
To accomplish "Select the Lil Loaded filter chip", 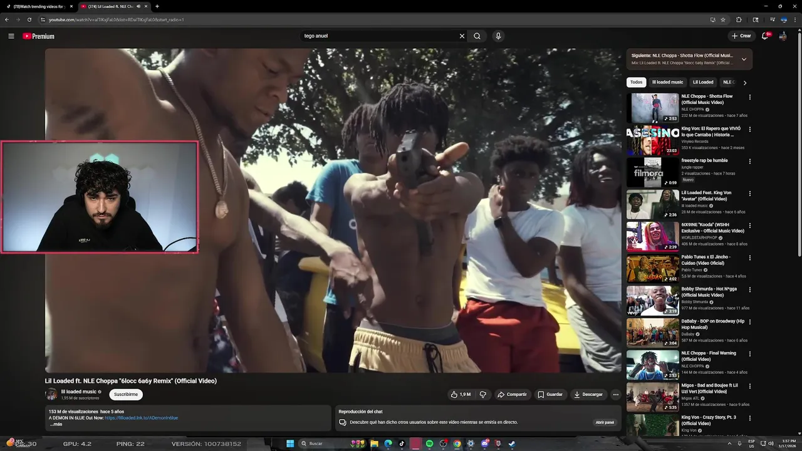I will (x=703, y=82).
